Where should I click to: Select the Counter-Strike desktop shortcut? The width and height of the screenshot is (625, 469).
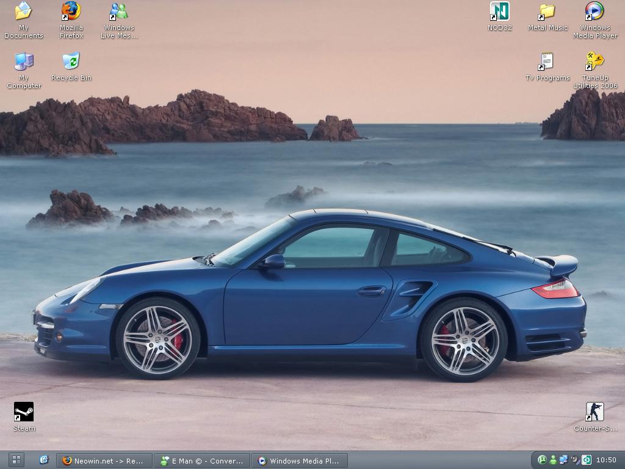594,412
